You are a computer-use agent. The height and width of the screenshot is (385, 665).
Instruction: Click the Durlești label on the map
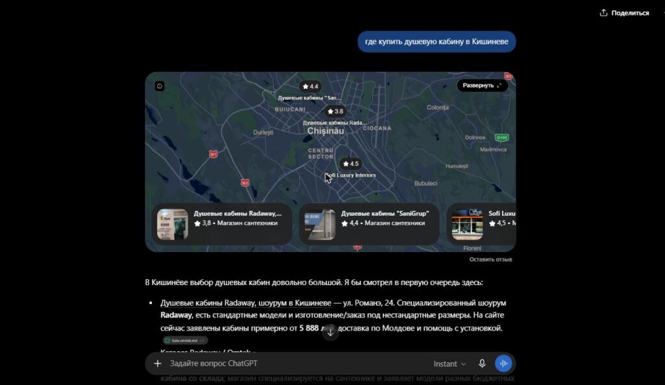pos(263,132)
